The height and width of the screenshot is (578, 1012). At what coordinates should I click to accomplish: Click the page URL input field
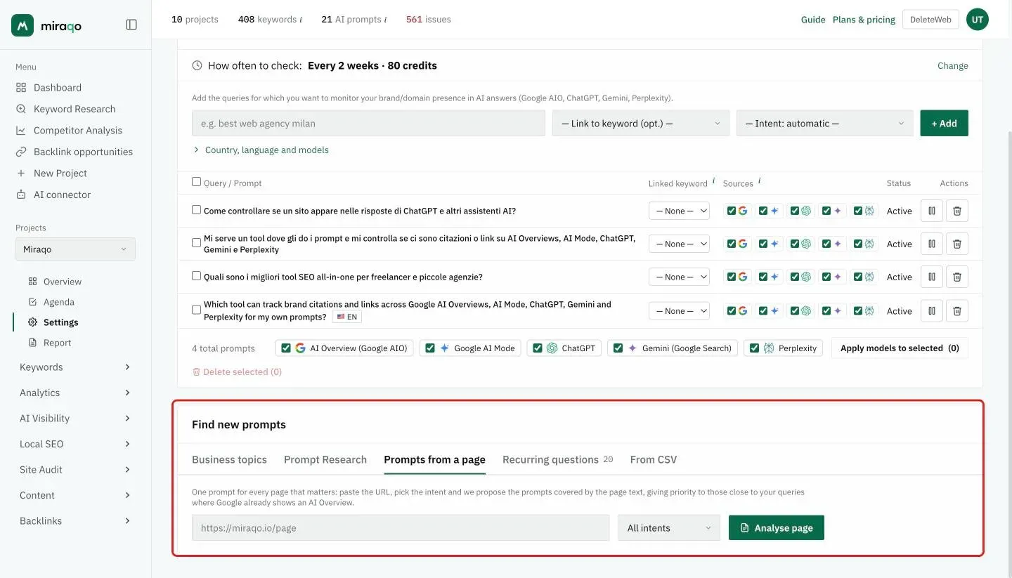401,527
